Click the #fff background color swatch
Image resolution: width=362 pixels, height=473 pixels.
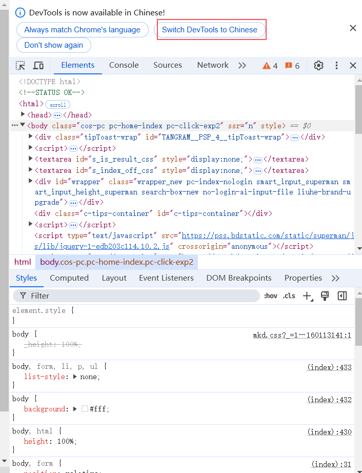85,409
